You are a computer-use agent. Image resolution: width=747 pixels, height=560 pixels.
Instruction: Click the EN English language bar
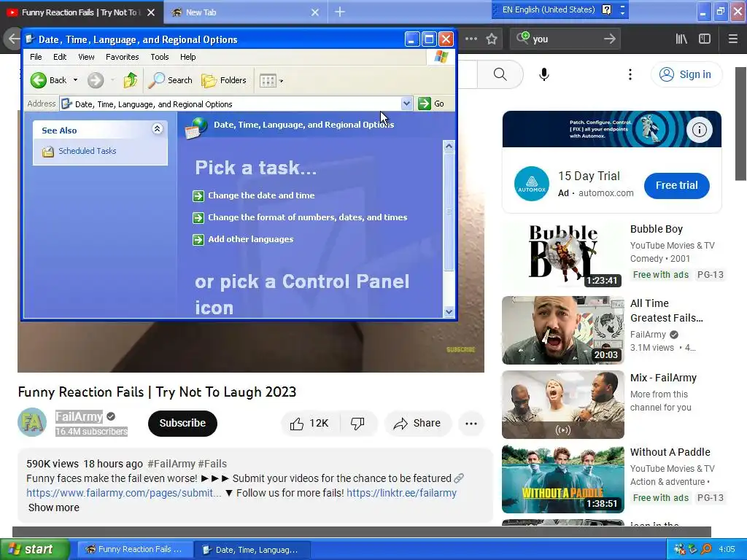549,9
